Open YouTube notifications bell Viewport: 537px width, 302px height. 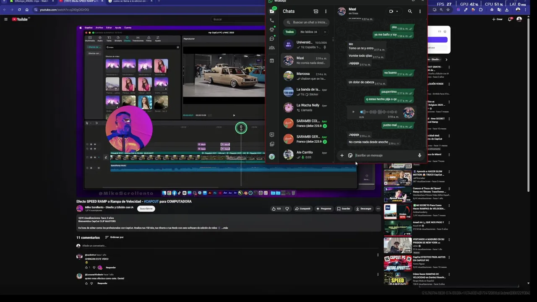(x=510, y=19)
